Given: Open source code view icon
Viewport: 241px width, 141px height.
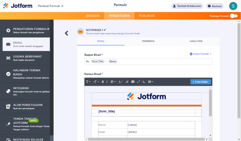Looking at the screenshot, I should click(144, 82).
